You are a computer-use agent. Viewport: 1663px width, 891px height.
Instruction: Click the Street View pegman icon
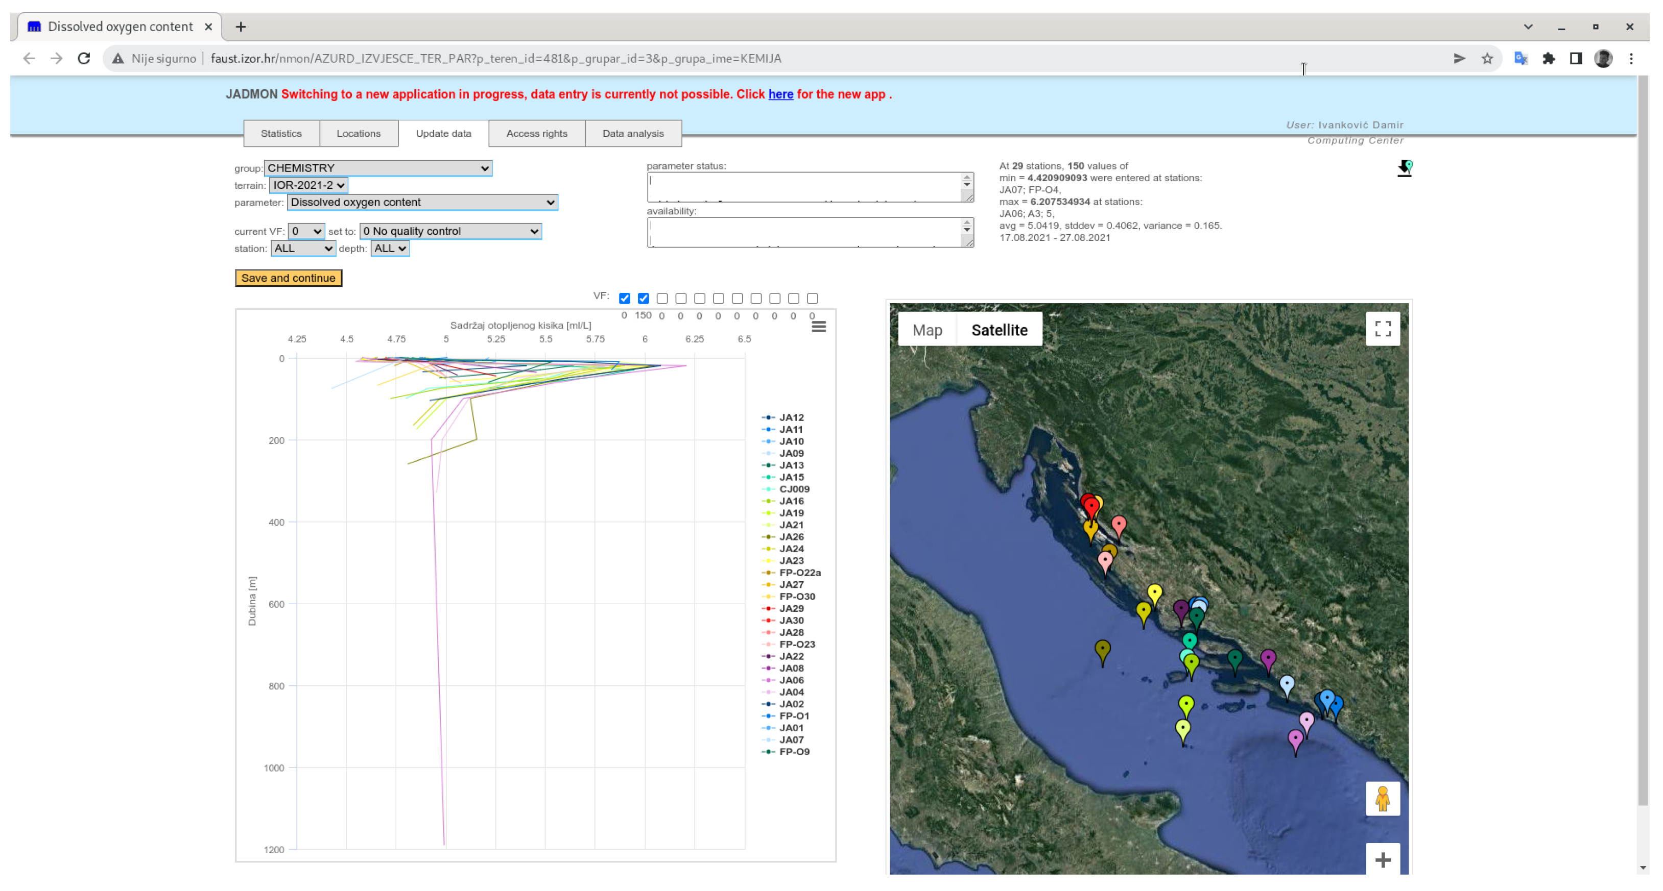pyautogui.click(x=1382, y=799)
